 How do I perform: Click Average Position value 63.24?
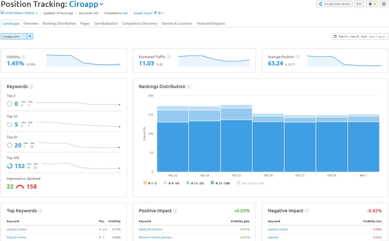tap(275, 64)
